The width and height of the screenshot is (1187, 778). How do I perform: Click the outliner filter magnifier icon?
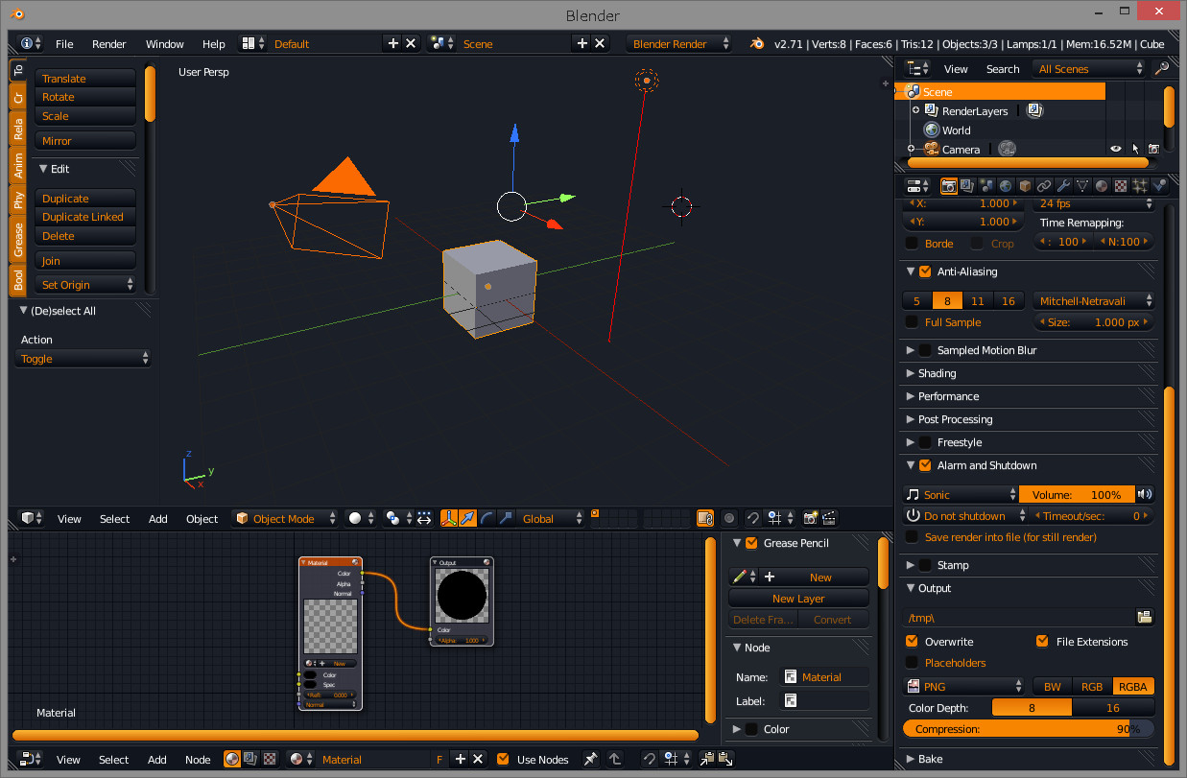[1161, 69]
